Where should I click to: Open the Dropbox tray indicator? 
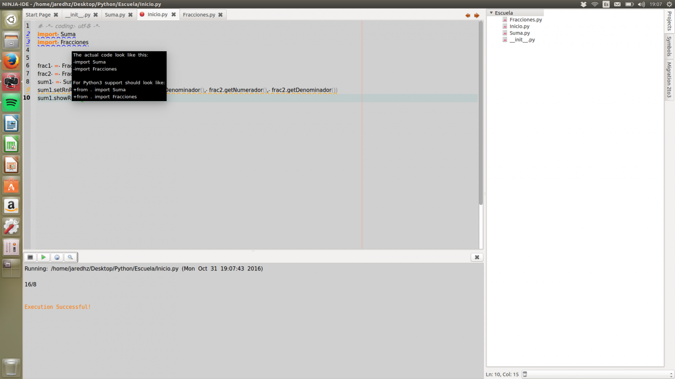584,4
